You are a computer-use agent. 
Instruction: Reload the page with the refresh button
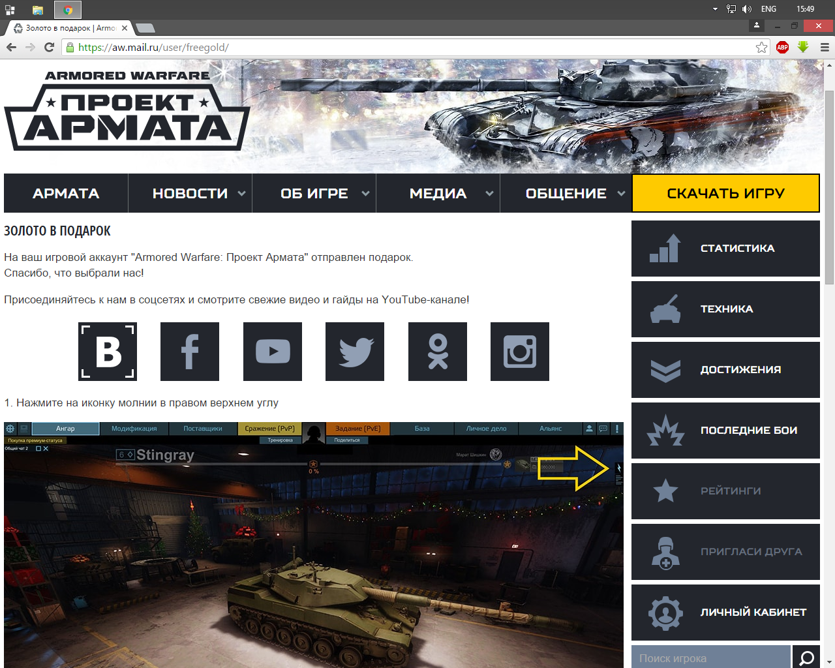tap(49, 47)
